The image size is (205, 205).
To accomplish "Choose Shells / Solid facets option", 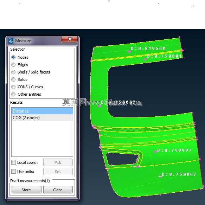I will [13, 72].
